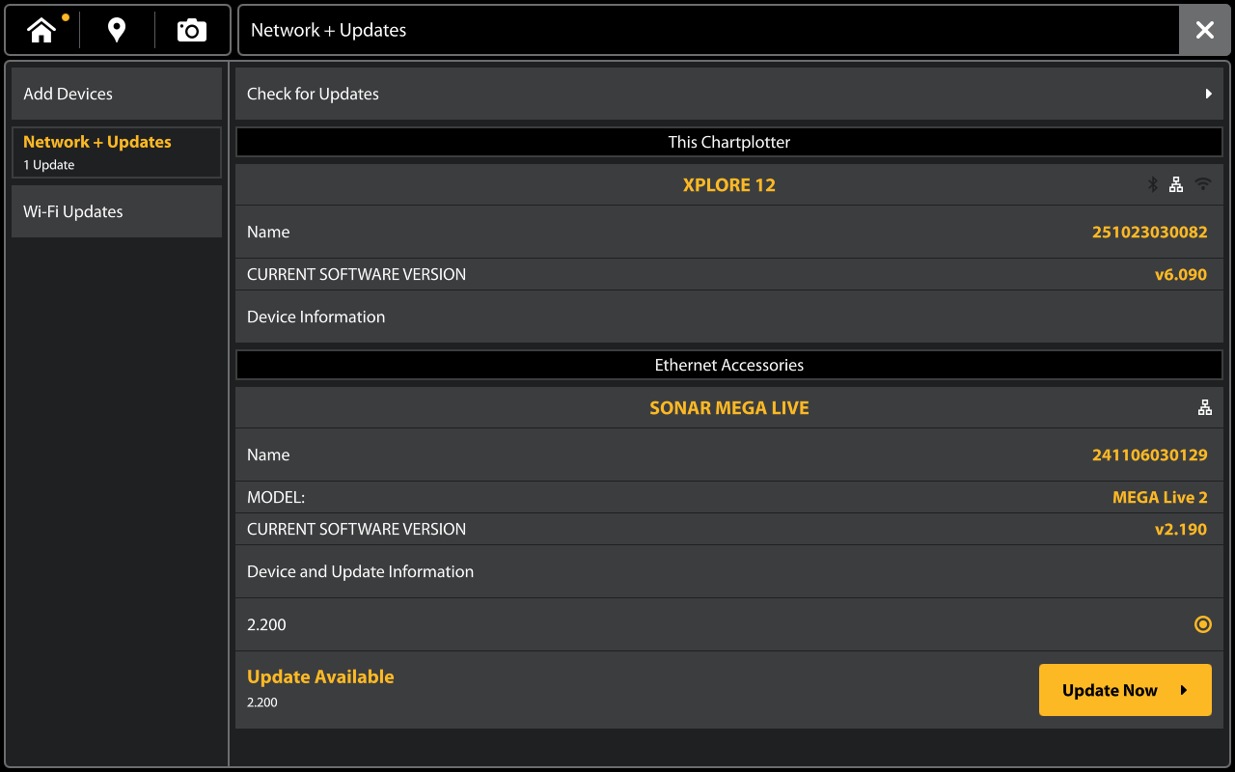Go to the Home screen icon

pos(41,31)
